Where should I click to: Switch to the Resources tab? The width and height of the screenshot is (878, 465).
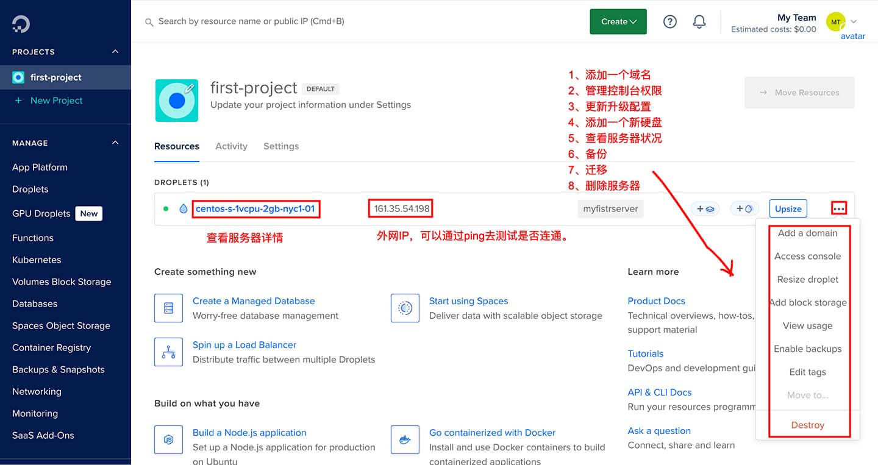click(177, 146)
